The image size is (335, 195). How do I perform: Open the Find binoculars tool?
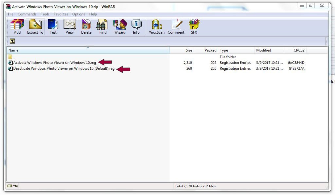[103, 27]
